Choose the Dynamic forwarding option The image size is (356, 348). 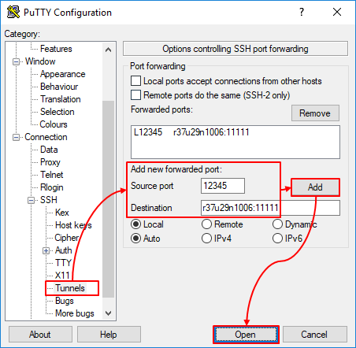pyautogui.click(x=277, y=224)
